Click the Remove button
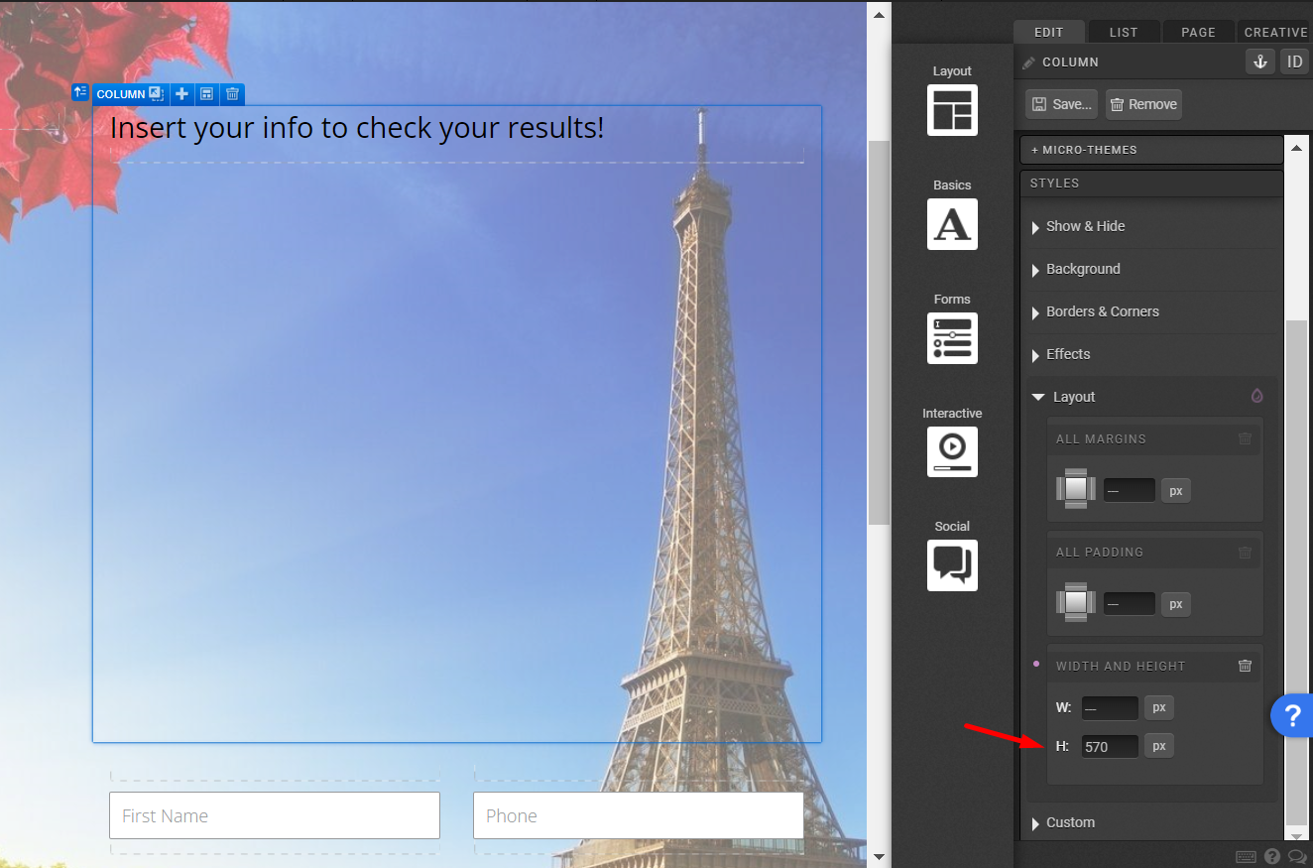 pos(1143,104)
